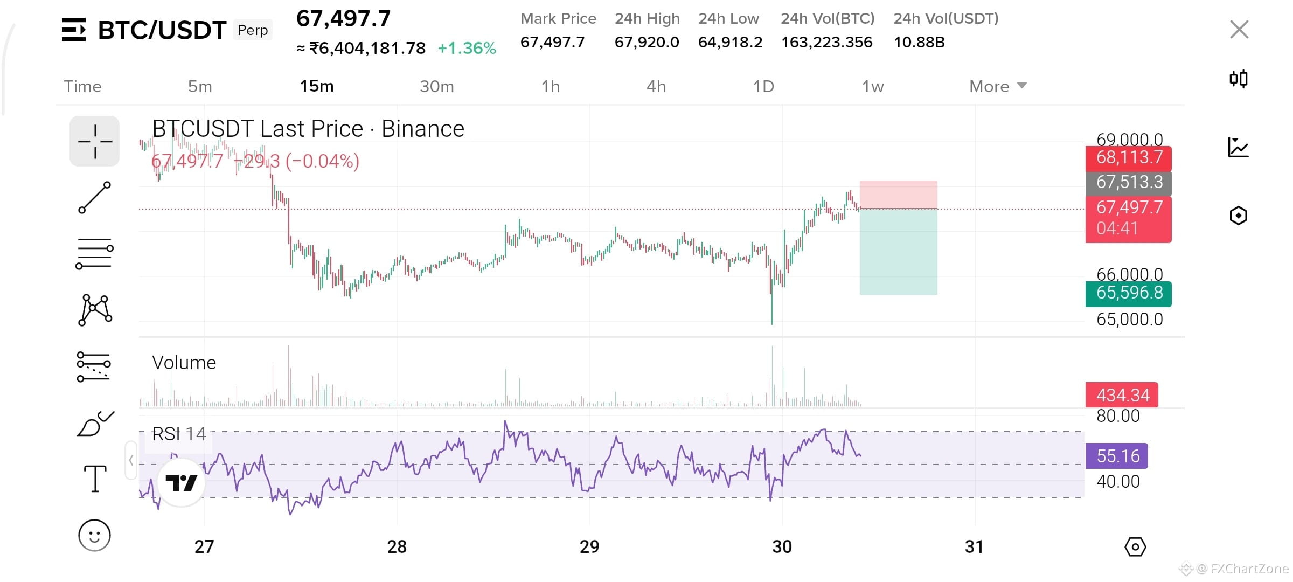The image size is (1293, 582).
Task: Select the XABCD pattern tool
Action: pyautogui.click(x=95, y=310)
